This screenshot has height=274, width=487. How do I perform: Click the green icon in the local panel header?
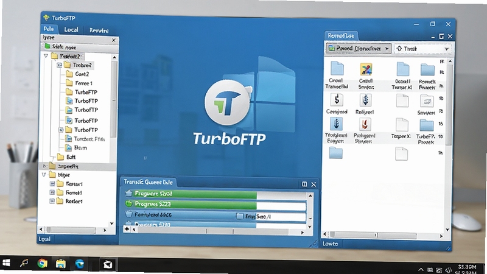click(47, 47)
